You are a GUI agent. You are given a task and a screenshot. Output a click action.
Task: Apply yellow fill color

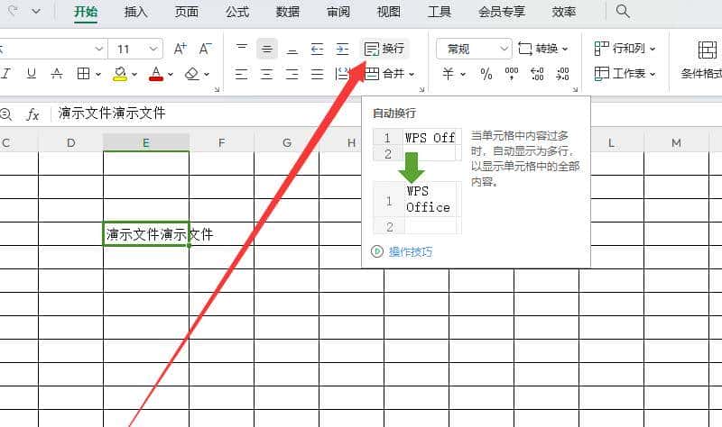coord(120,74)
